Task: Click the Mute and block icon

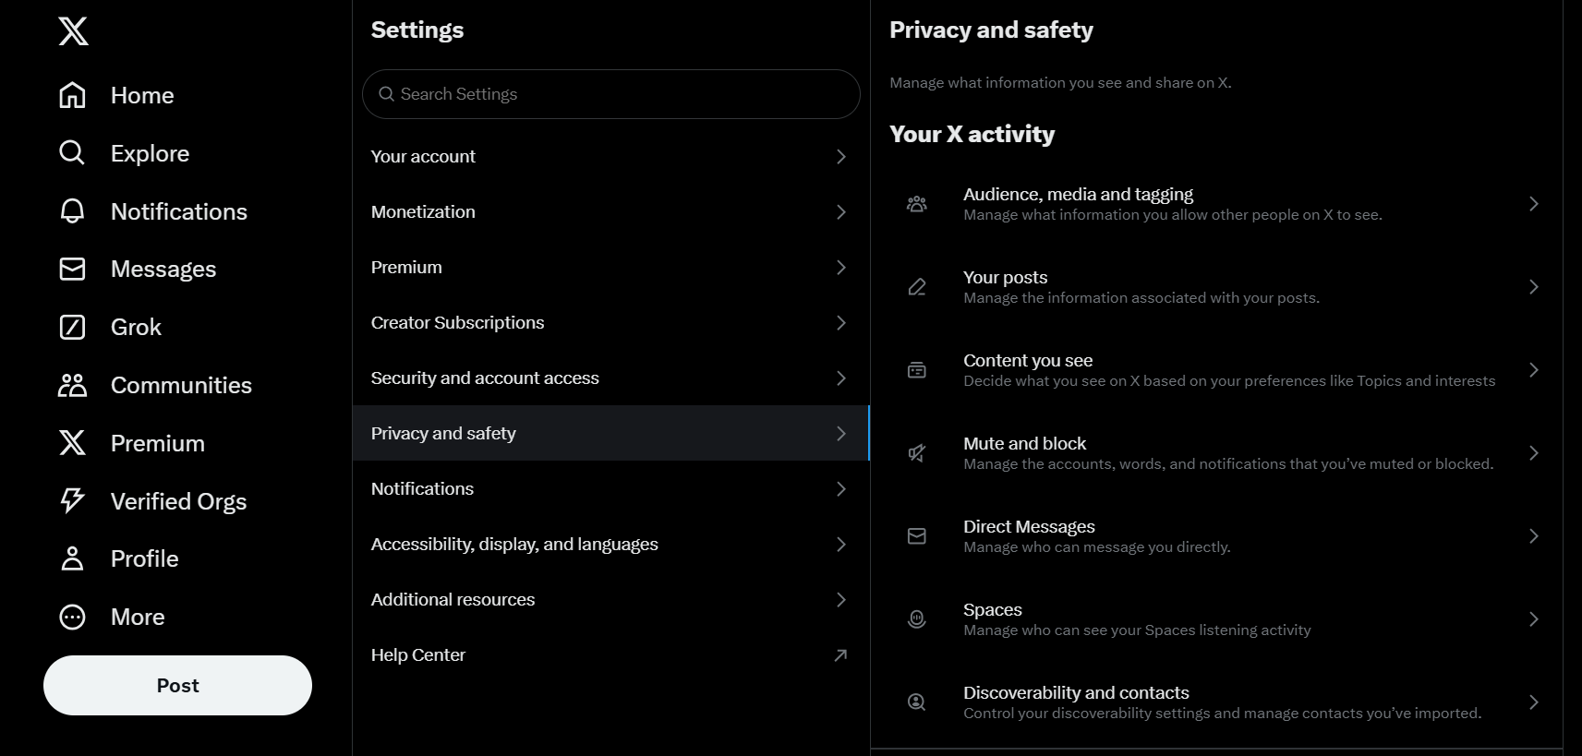Action: click(916, 453)
